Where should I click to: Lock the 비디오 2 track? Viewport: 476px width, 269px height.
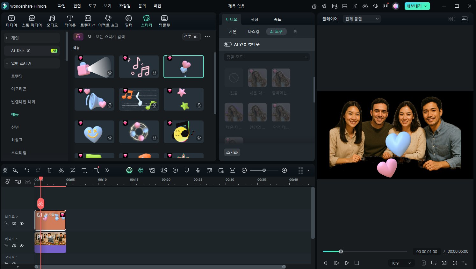pos(6,223)
